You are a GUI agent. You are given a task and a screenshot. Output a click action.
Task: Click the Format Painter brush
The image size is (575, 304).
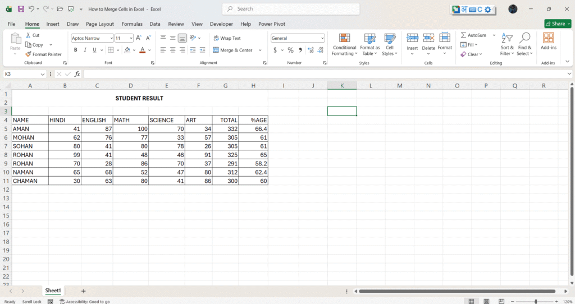click(x=28, y=54)
